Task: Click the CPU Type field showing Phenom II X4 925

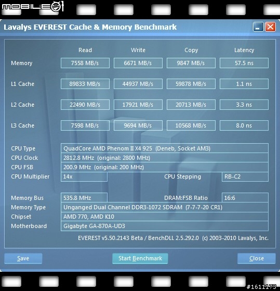Action: click(x=165, y=148)
